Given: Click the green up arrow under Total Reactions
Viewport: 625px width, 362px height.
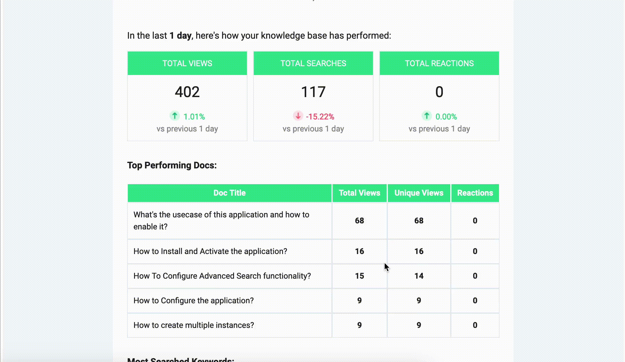Looking at the screenshot, I should tap(427, 116).
